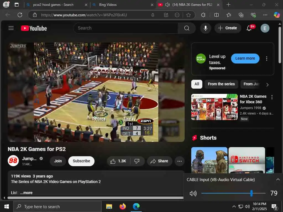283x212 pixels.
Task: Open Copilot sidebar icon
Action: coord(277,15)
